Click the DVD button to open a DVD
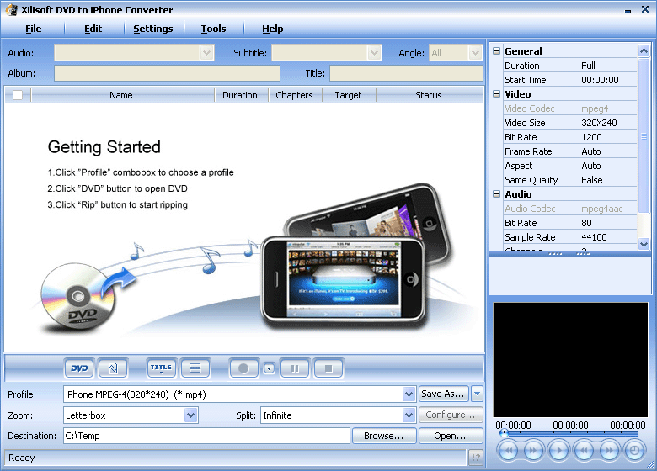 click(79, 368)
